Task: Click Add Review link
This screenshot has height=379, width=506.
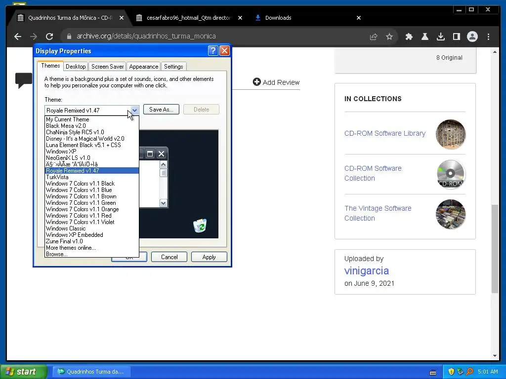Action: [276, 82]
